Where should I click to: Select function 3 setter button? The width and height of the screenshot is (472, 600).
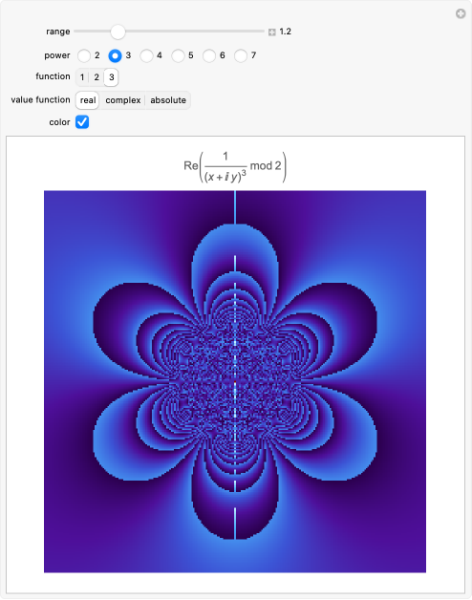(x=112, y=77)
